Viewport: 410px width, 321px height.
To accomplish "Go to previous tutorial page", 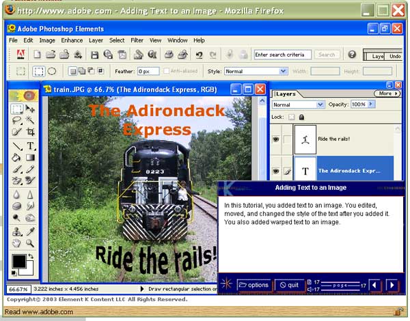I will coord(375,285).
